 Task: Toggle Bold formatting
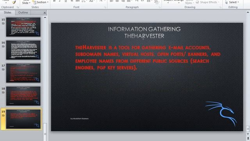click(54, 1)
